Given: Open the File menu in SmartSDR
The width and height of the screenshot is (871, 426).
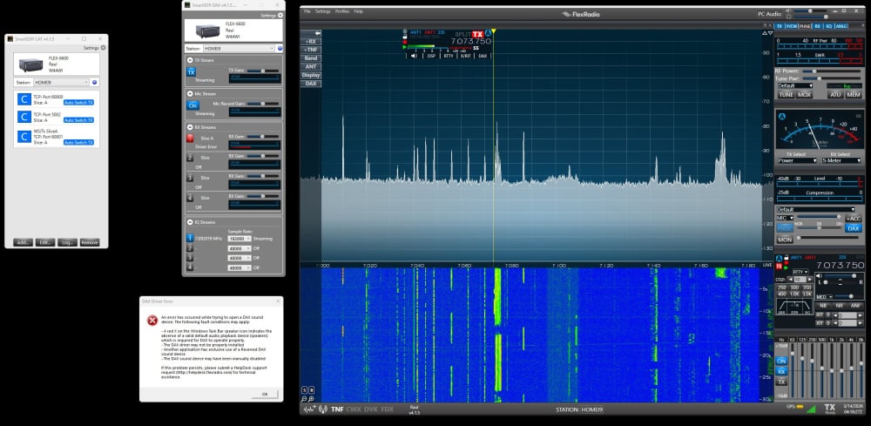Looking at the screenshot, I should (x=307, y=11).
